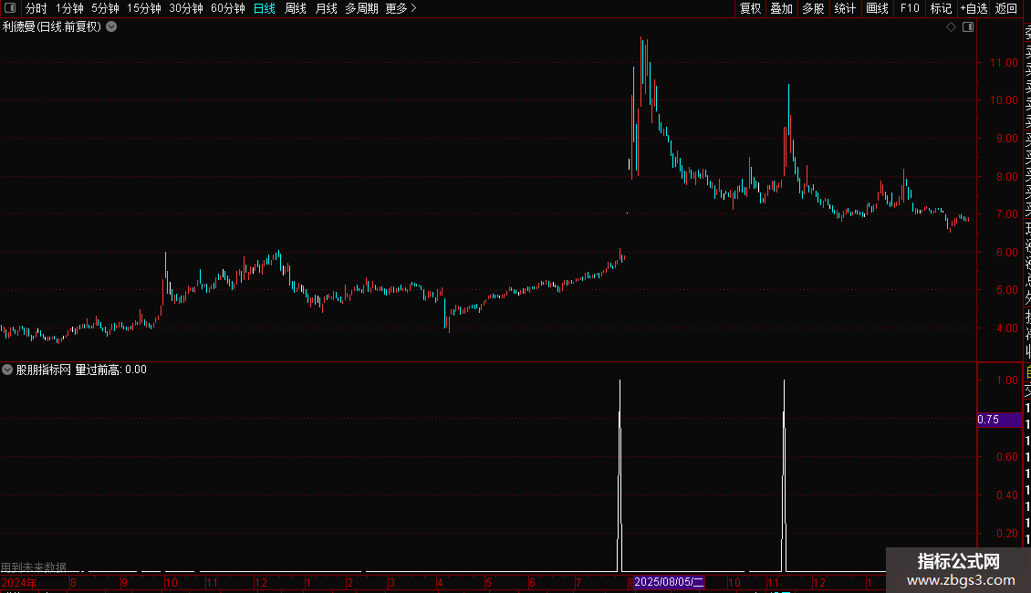Click the 标记 mark button
This screenshot has height=593, width=1031.
941,8
